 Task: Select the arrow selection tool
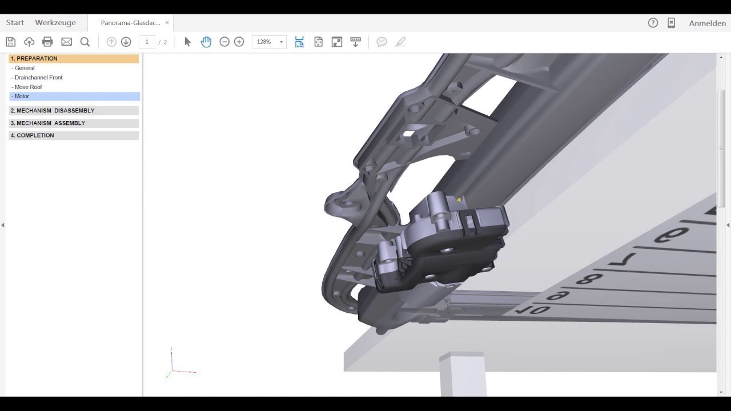pos(187,42)
